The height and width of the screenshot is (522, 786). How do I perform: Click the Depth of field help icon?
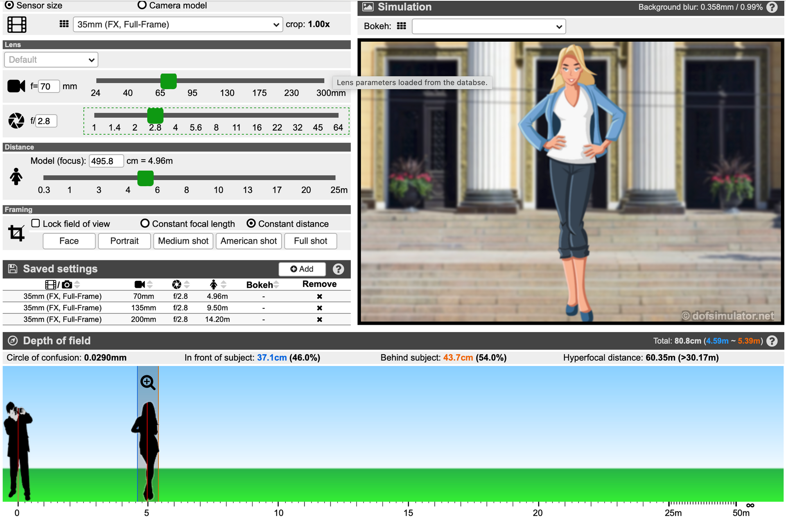tap(772, 341)
